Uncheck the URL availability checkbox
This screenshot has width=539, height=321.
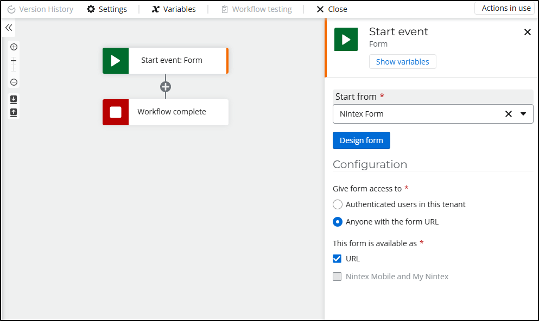coord(337,259)
